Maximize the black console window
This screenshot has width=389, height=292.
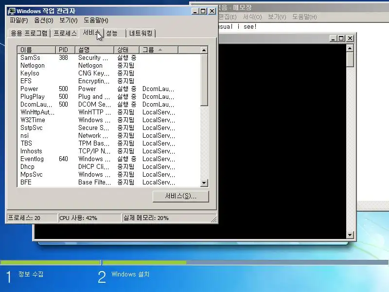tap(341, 38)
